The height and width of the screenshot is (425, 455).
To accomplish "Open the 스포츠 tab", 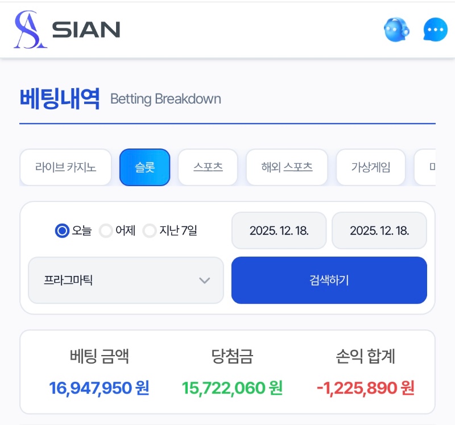I will 208,167.
